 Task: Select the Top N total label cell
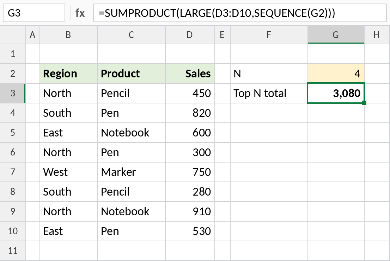click(x=269, y=93)
